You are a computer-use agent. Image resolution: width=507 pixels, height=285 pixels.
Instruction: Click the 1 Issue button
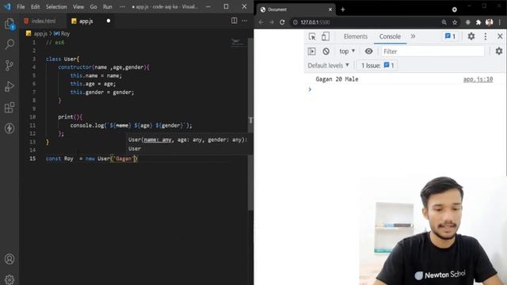point(377,66)
